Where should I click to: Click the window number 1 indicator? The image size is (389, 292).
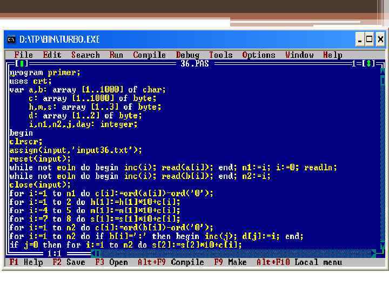[x=354, y=64]
